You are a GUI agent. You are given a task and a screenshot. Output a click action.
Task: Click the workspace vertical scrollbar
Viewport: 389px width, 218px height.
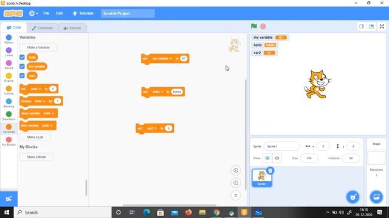(x=246, y=134)
